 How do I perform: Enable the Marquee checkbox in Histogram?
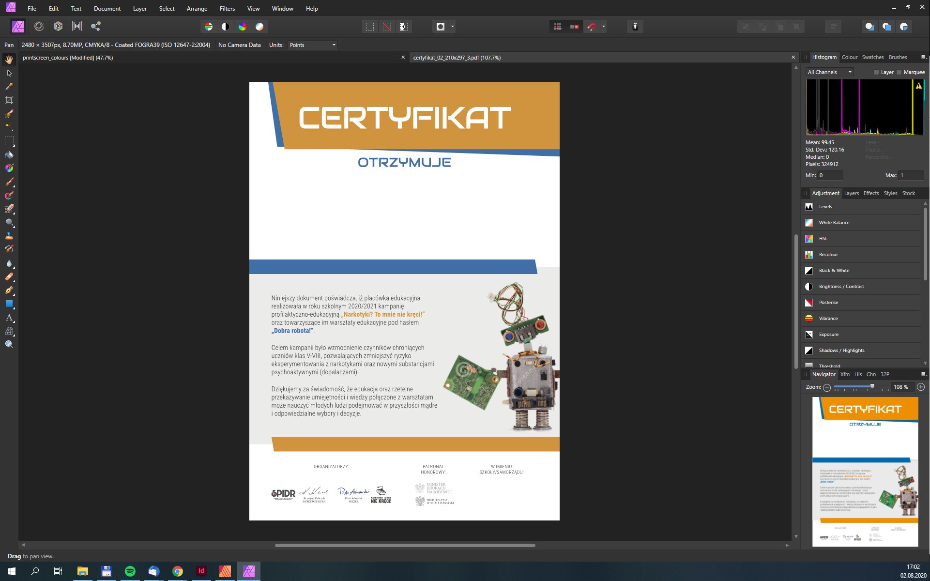(899, 72)
